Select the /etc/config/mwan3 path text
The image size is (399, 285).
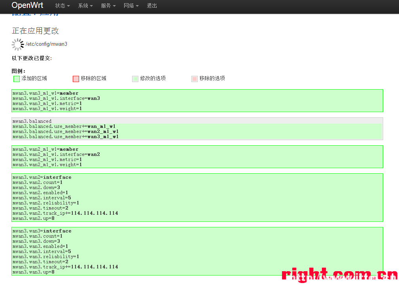(x=46, y=44)
